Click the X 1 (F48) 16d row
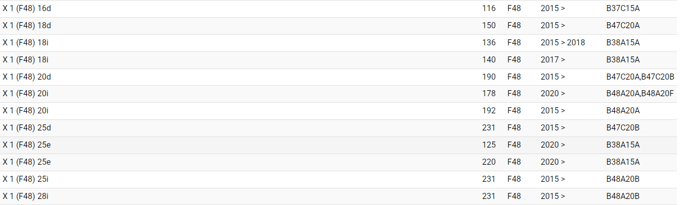The width and height of the screenshot is (680, 205). [x=27, y=9]
